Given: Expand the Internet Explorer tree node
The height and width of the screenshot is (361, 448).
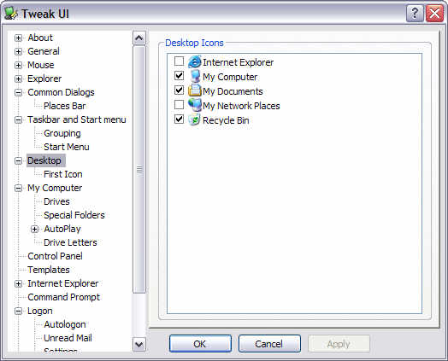Looking at the screenshot, I should point(18,283).
